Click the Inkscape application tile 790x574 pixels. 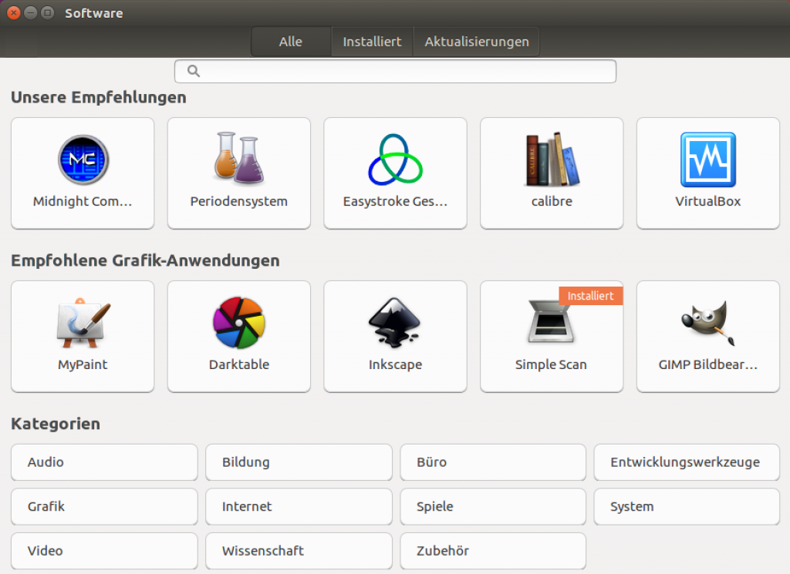pyautogui.click(x=395, y=336)
